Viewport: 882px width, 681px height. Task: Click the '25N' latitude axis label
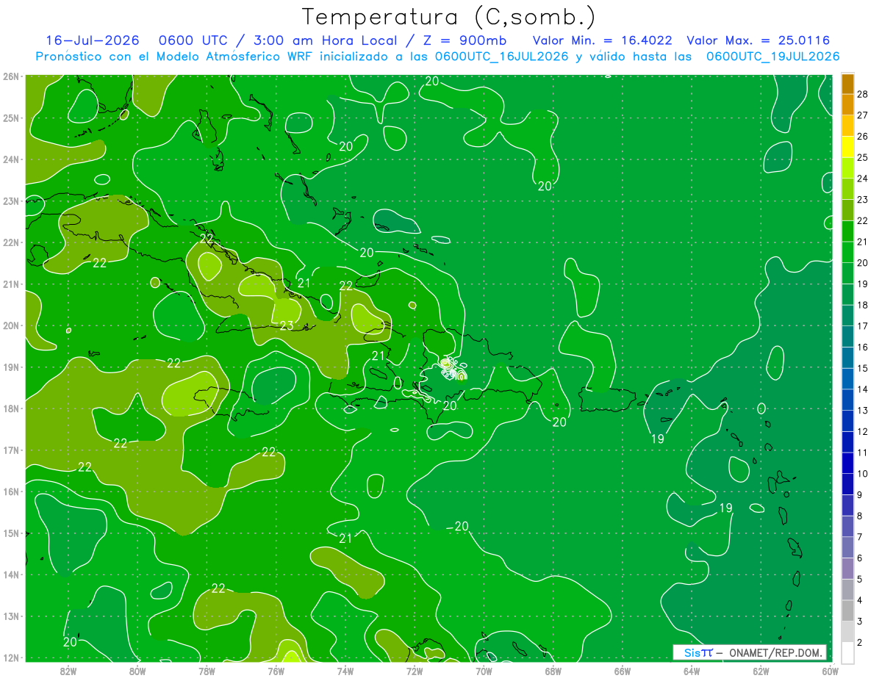point(10,118)
